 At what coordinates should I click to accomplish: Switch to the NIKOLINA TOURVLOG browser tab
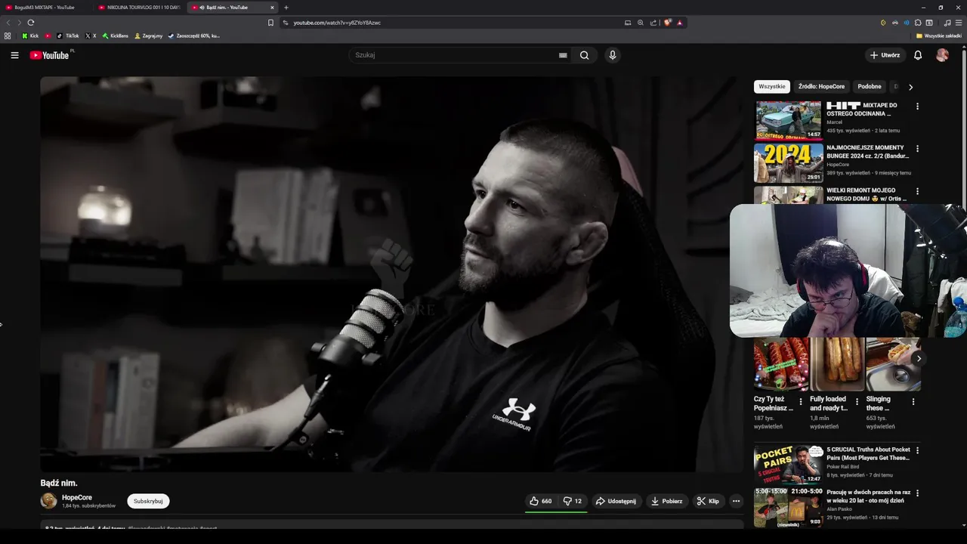click(139, 7)
